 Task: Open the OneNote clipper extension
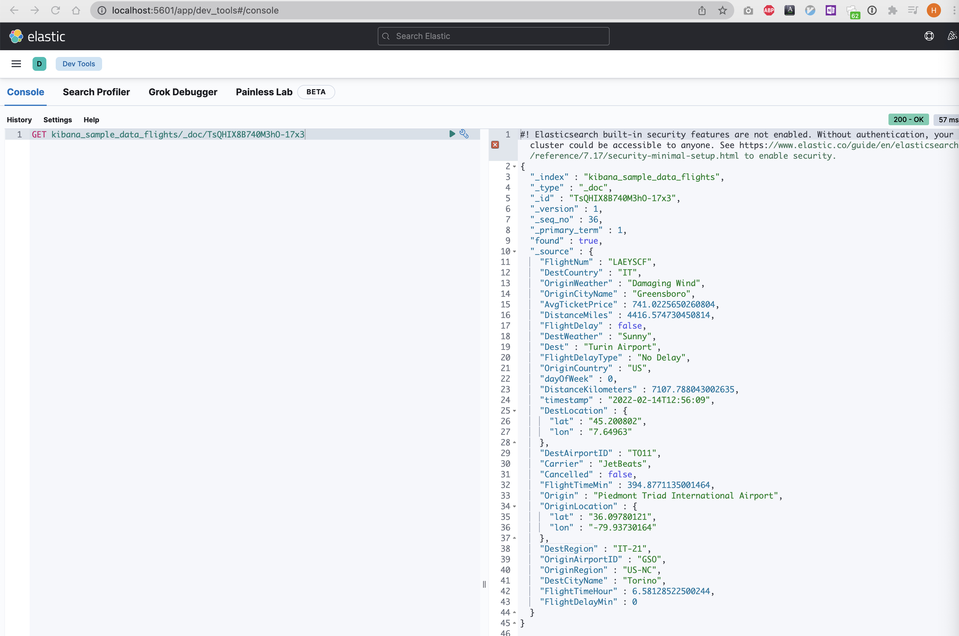[831, 11]
